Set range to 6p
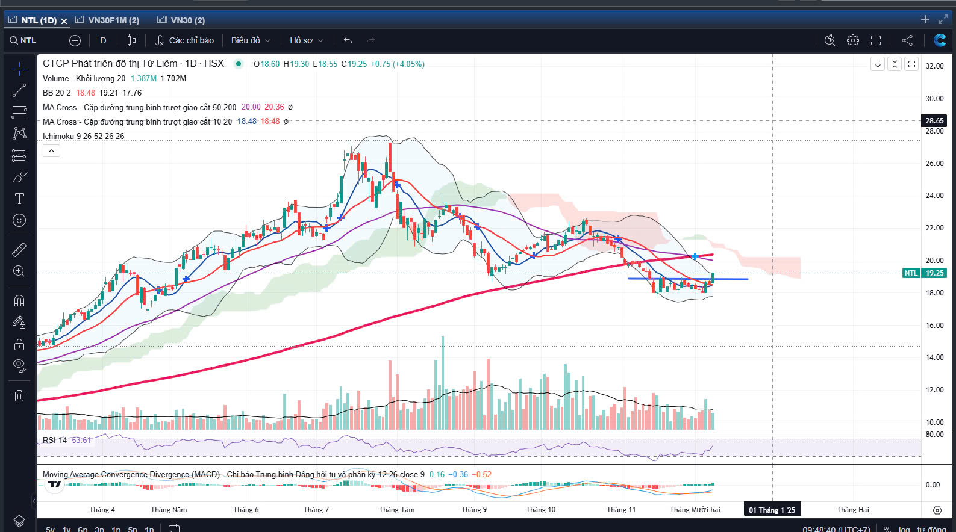This screenshot has width=956, height=532. click(x=83, y=530)
